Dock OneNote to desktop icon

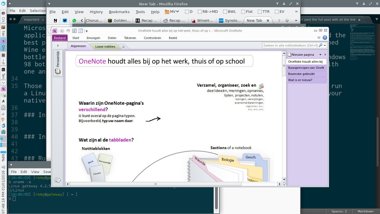[x=74, y=31]
